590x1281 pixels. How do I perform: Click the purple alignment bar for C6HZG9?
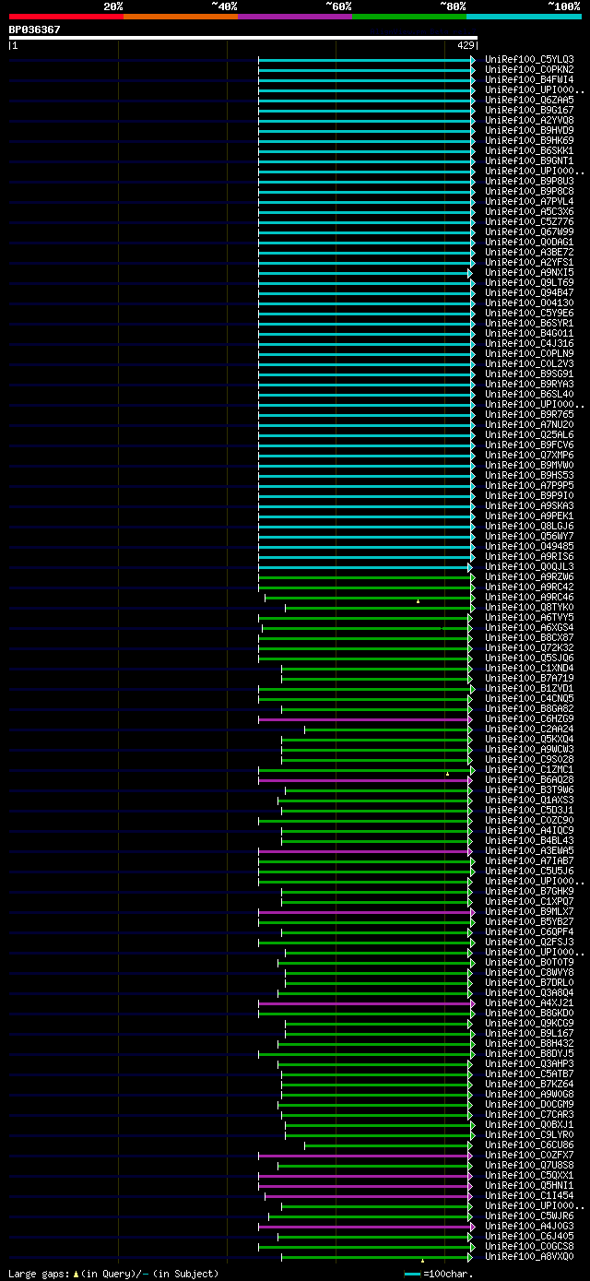[x=363, y=719]
